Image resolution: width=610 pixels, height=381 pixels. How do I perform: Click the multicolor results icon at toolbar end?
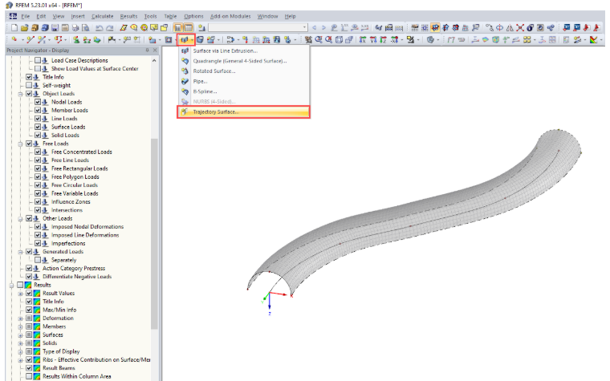pos(593,39)
